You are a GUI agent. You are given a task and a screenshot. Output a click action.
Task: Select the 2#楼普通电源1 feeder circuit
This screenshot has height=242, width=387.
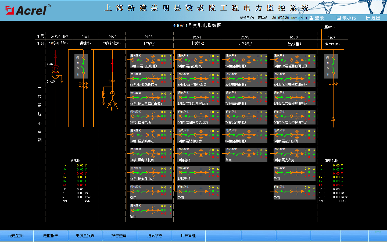tap(246, 61)
